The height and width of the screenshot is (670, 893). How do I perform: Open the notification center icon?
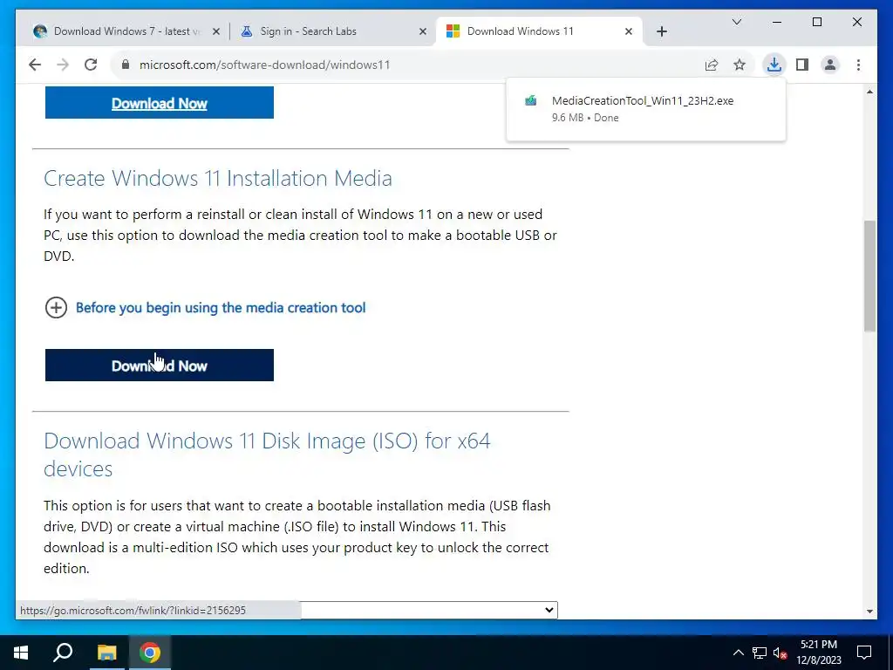(864, 653)
